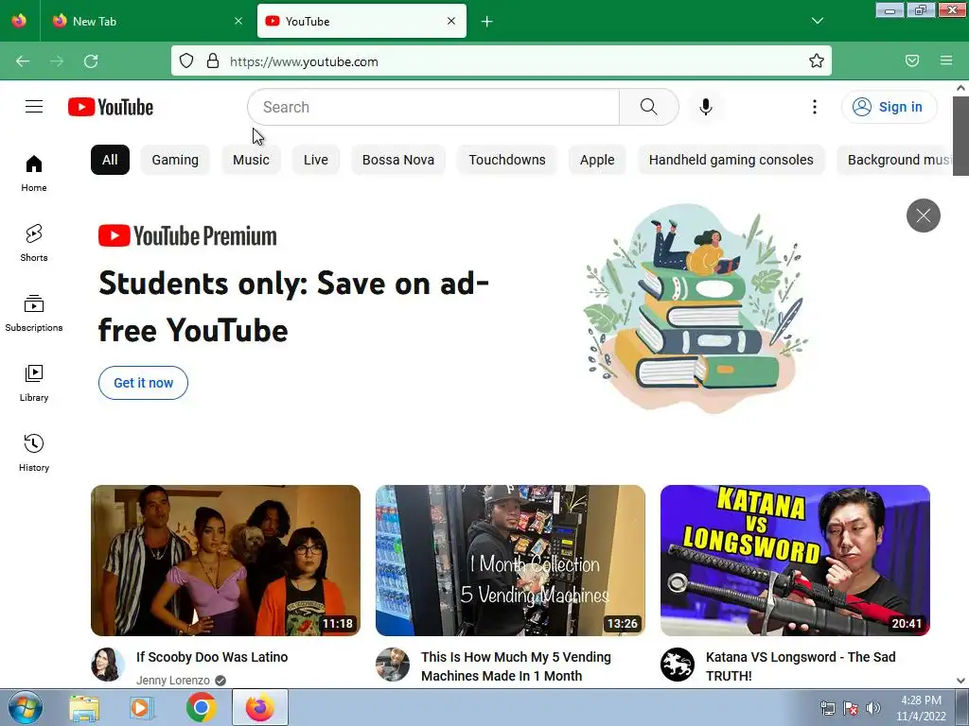Click the search magnifier button
This screenshot has height=726, width=969.
[649, 107]
